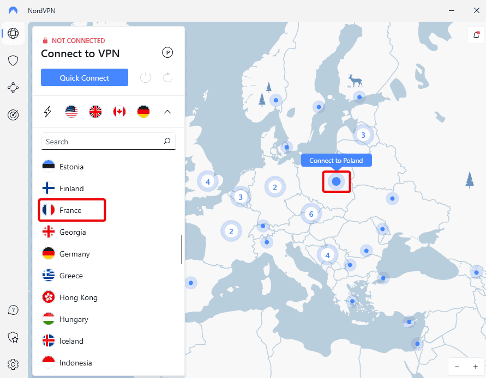
Task: Click the Finland server pin on map
Action: [x=359, y=97]
